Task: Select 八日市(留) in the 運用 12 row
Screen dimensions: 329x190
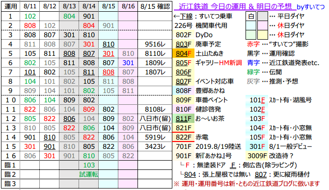Action: (155, 119)
